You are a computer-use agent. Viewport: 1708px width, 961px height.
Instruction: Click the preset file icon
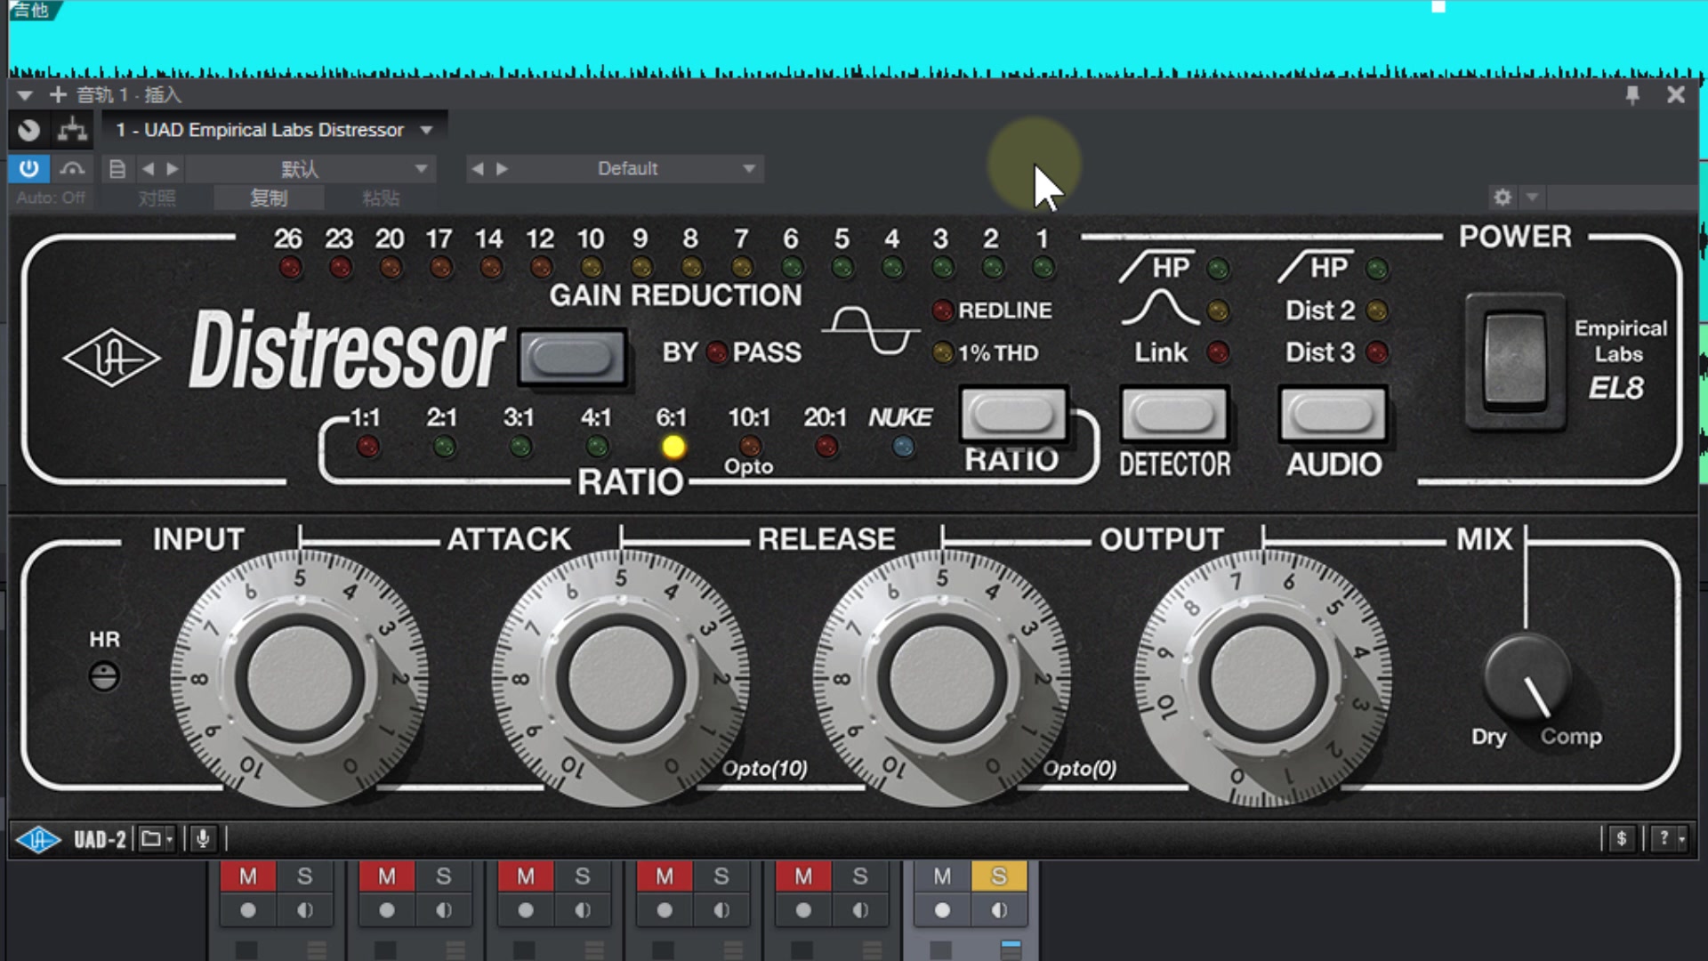[x=117, y=168]
